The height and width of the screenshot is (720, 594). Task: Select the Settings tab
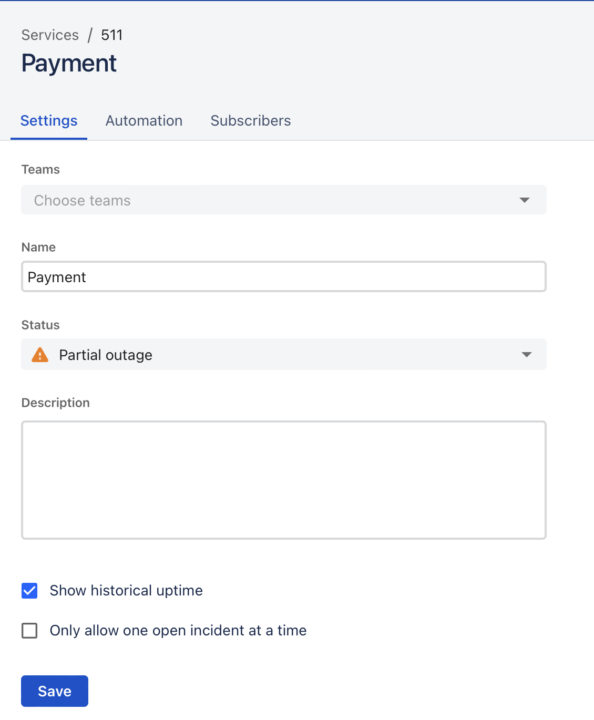pyautogui.click(x=49, y=121)
